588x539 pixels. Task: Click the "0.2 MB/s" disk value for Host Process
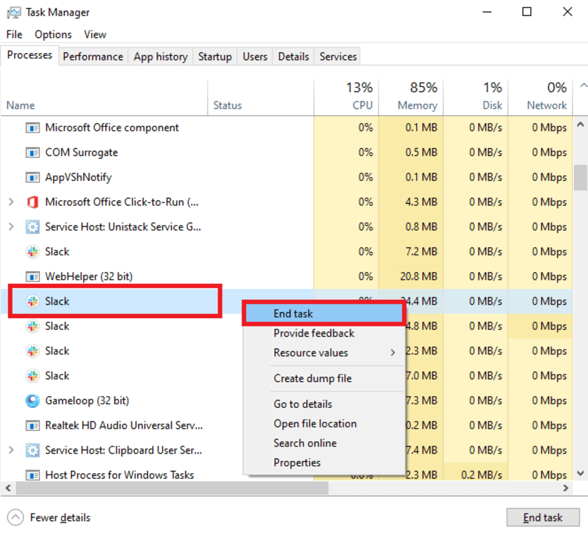(481, 475)
